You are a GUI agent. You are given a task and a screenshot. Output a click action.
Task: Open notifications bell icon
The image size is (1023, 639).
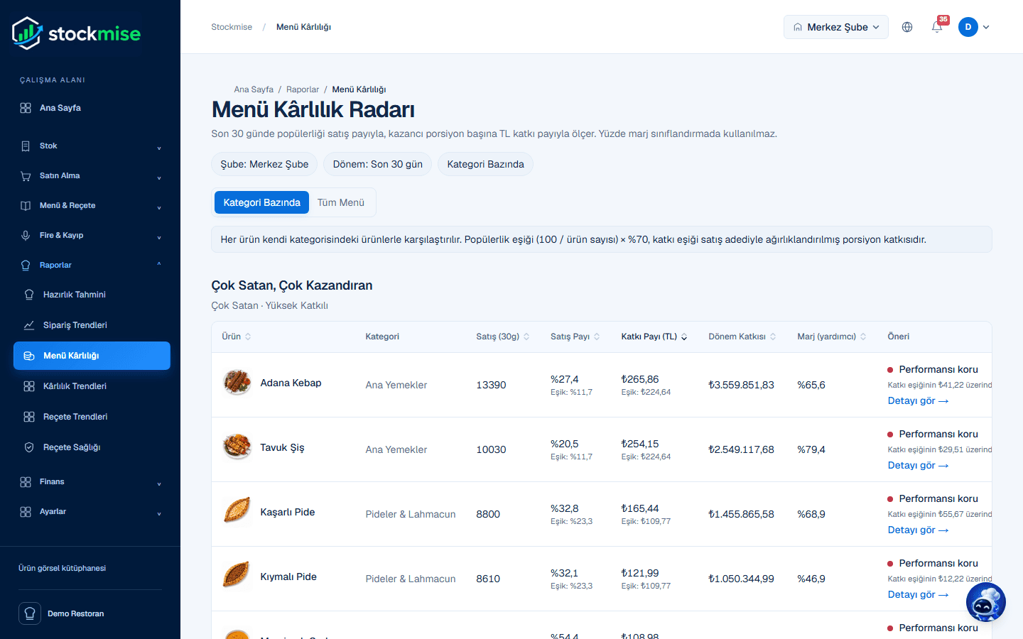(937, 27)
